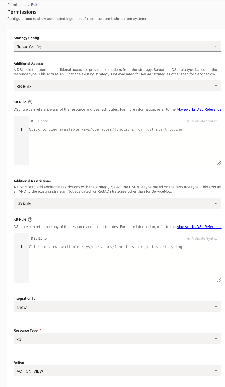This screenshot has height=387, width=225.
Task: Click the help icon beside second KB Rule
Action: coord(30,219)
